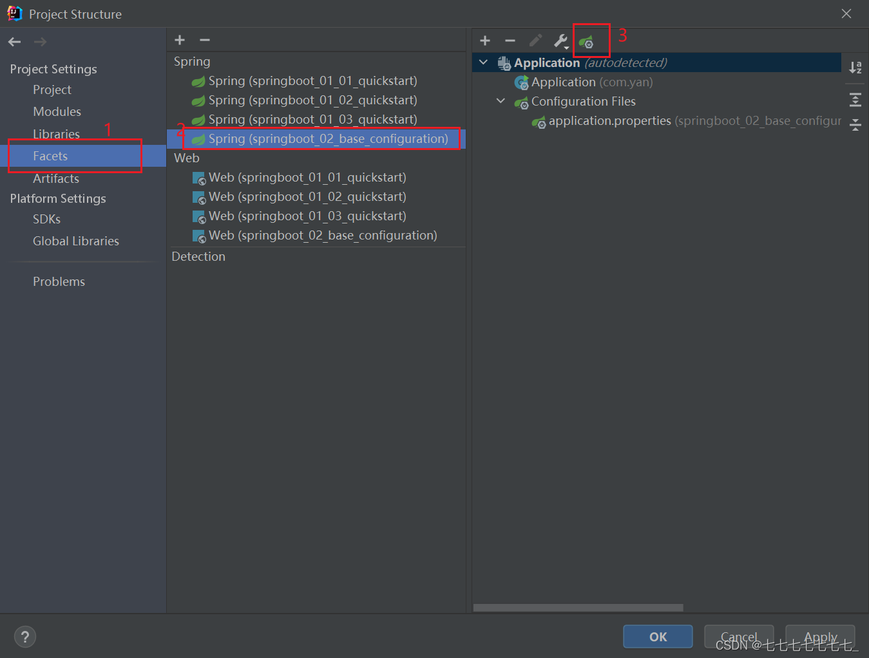Remove the selected facet with the minus icon
Screen dimensions: 869x658
[x=205, y=40]
